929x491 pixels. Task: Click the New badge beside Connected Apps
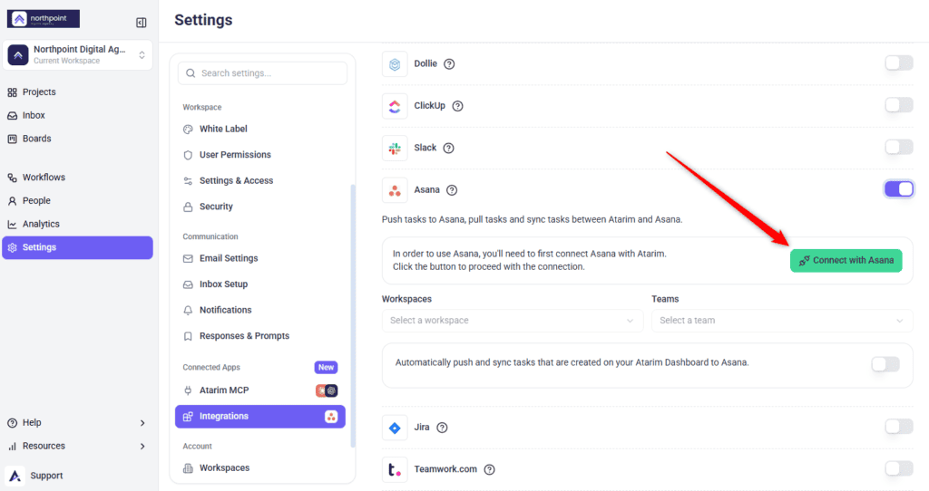coord(326,368)
